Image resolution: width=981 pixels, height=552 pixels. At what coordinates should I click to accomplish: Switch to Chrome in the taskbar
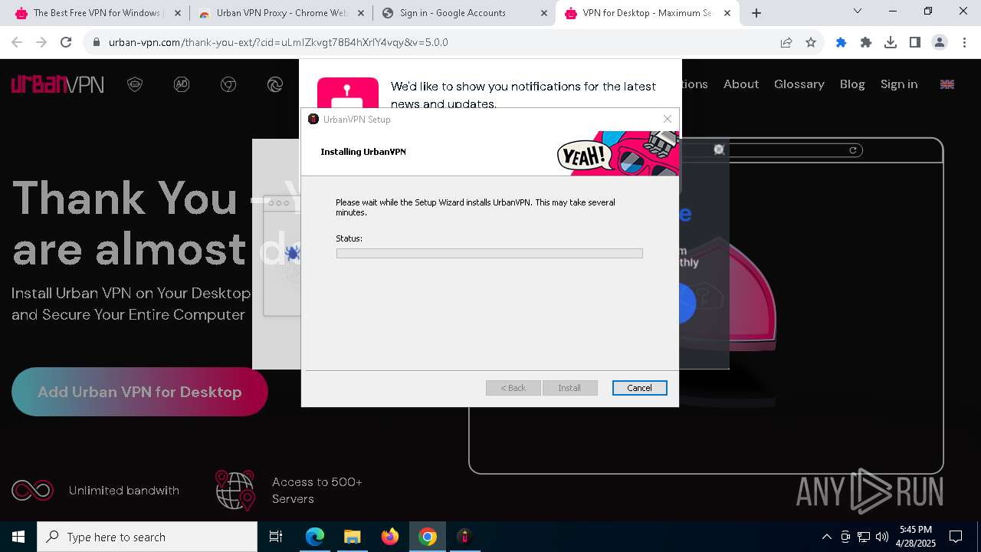tap(428, 537)
